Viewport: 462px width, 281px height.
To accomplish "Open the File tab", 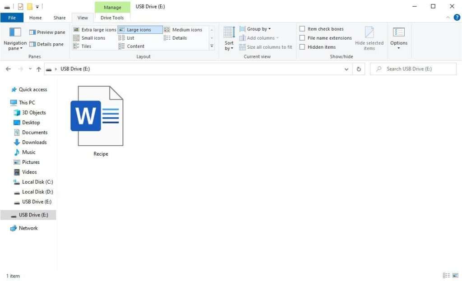I will [12, 18].
